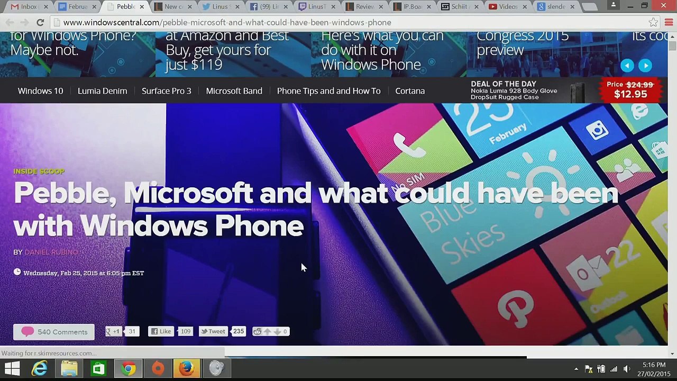Viewport: 677px width, 381px height.
Task: Open the Deal of the Day Nokia Lumia 928 case
Action: [514, 90]
